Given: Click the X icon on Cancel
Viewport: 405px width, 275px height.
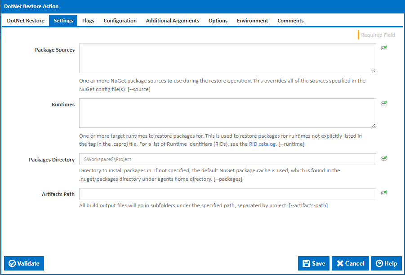Looking at the screenshot, I should tap(341, 263).
